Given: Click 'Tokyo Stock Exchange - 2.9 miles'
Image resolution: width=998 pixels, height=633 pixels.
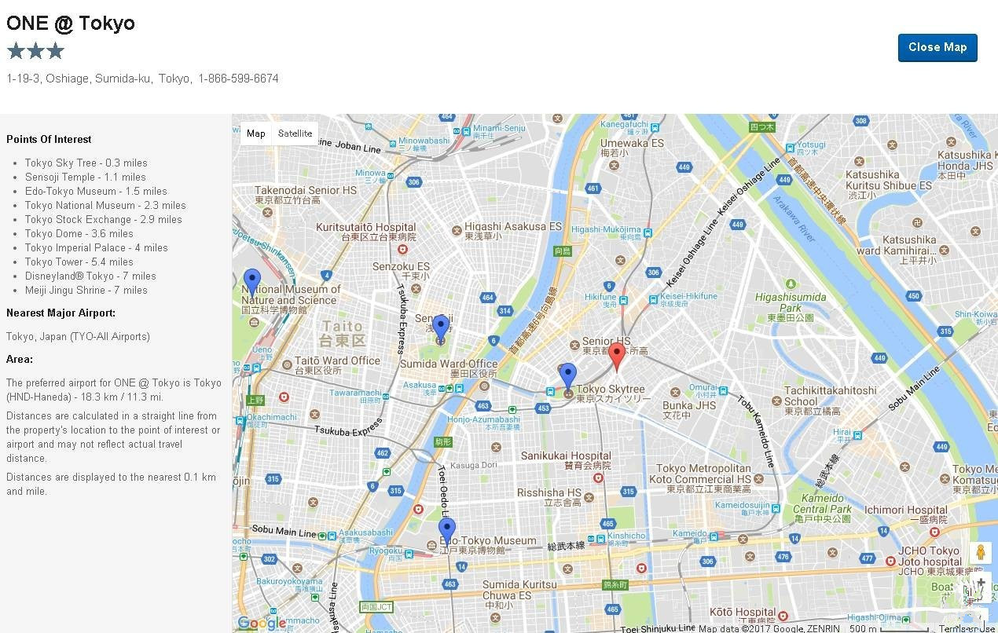Looking at the screenshot, I should point(104,220).
